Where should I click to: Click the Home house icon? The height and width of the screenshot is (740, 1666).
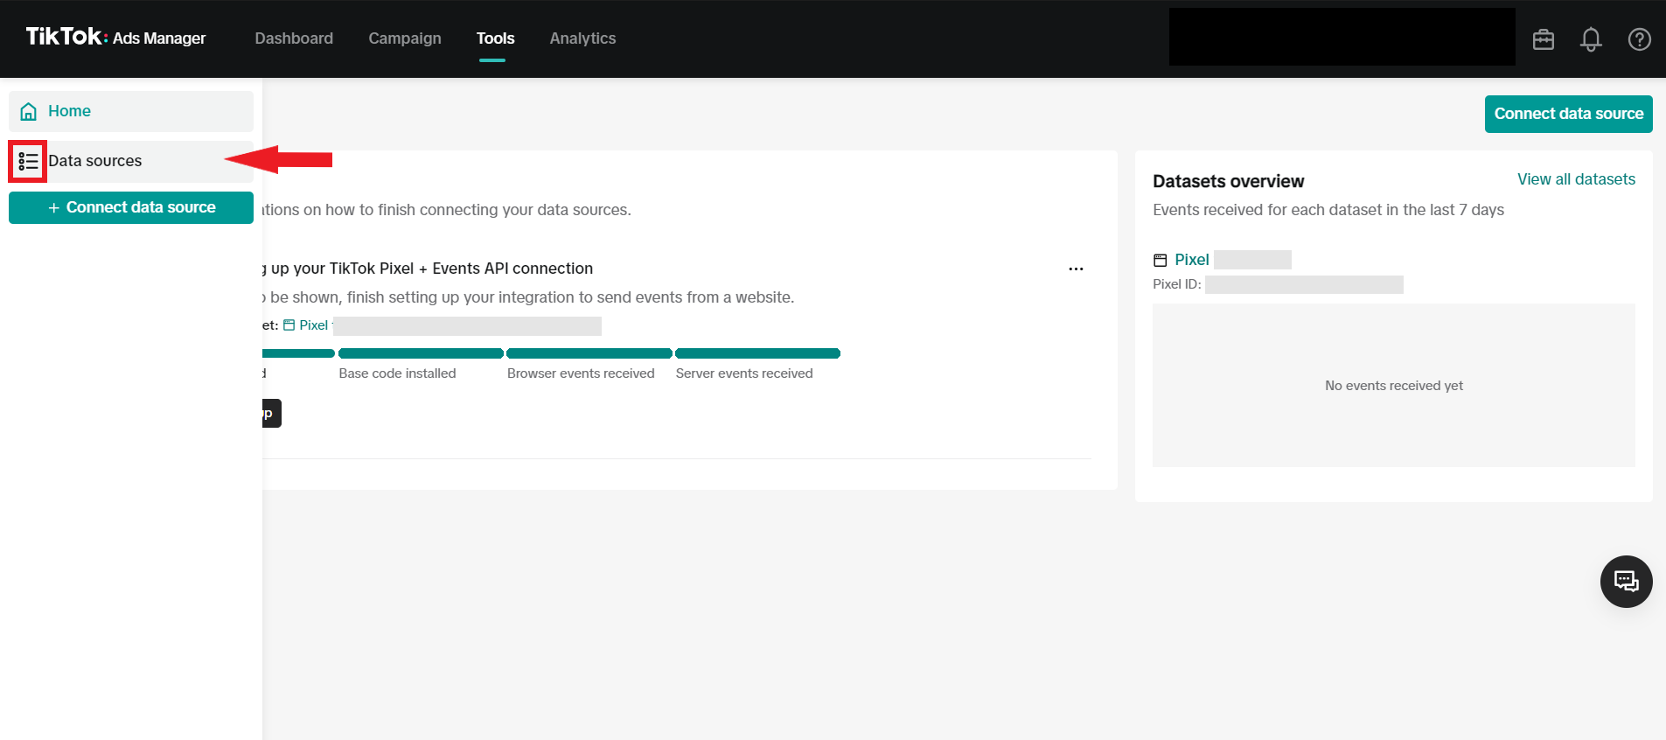point(29,112)
